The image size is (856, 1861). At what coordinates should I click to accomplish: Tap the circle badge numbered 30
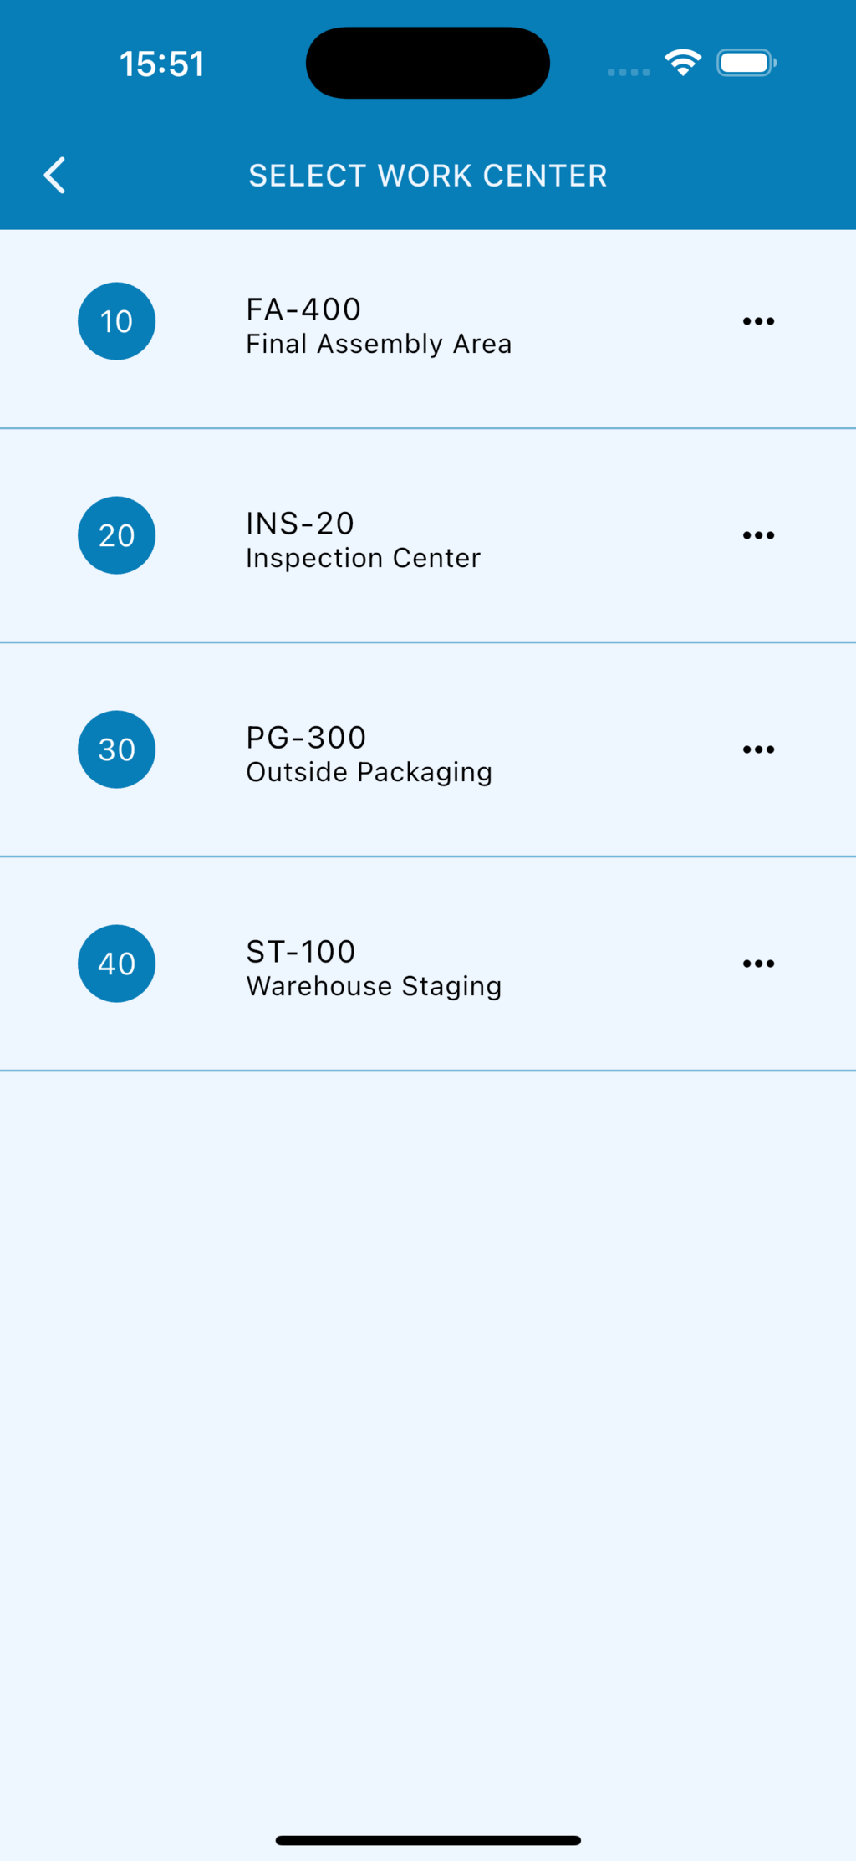pyautogui.click(x=117, y=749)
